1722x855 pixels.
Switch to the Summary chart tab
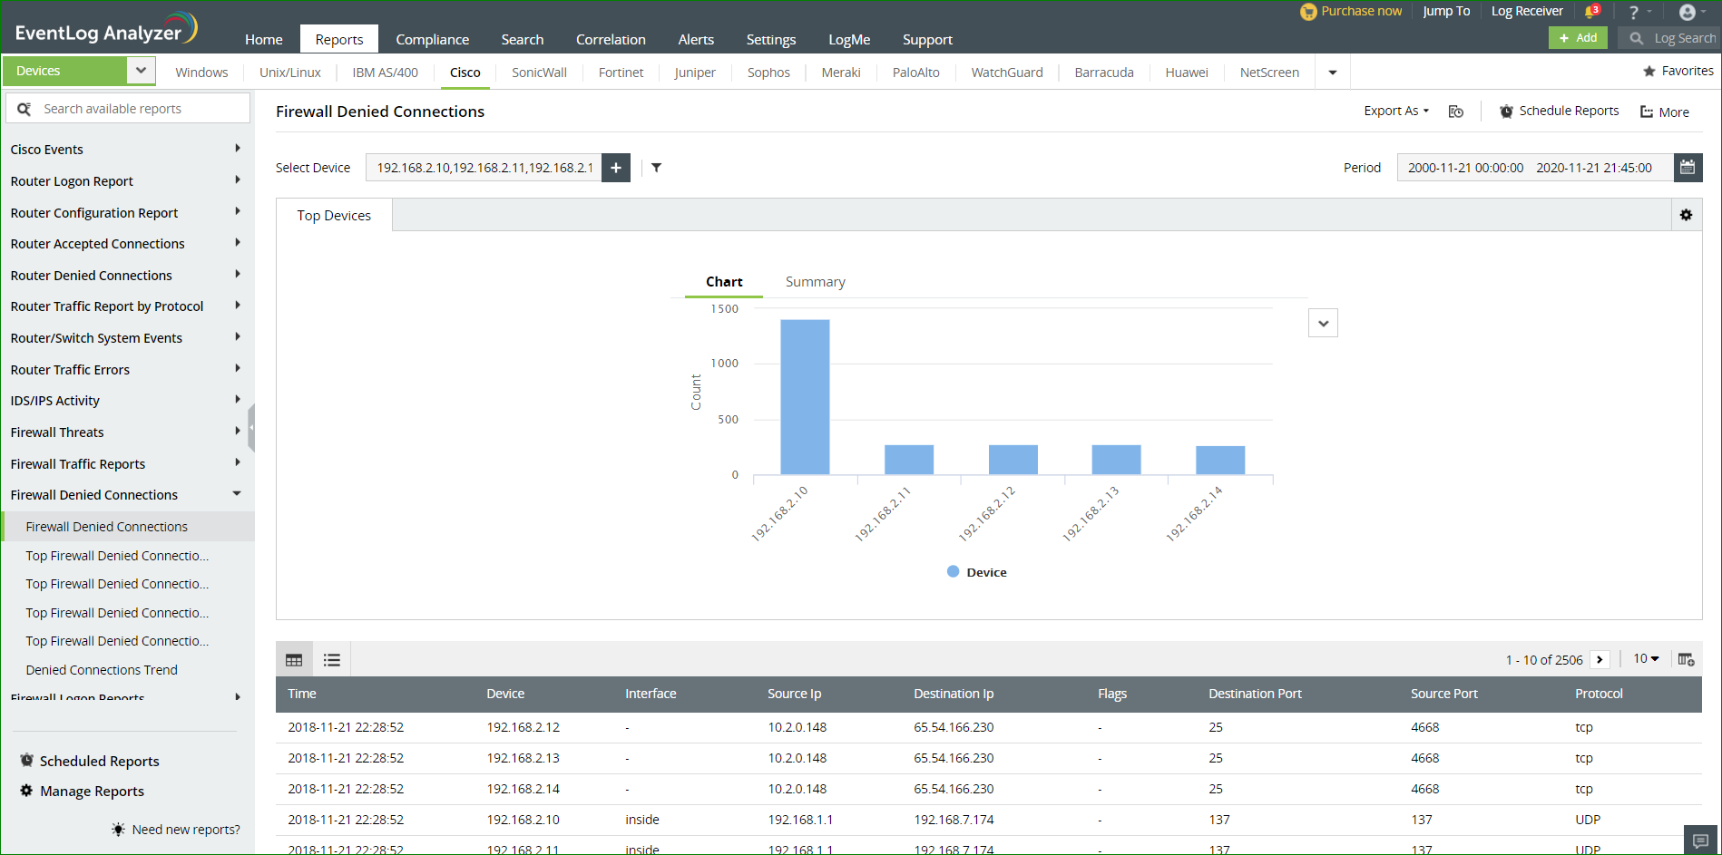[815, 282]
